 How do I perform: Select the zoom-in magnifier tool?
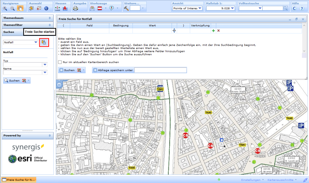pyautogui.click(x=4, y=8)
